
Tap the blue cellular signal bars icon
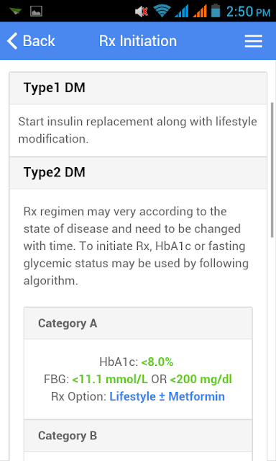point(181,12)
